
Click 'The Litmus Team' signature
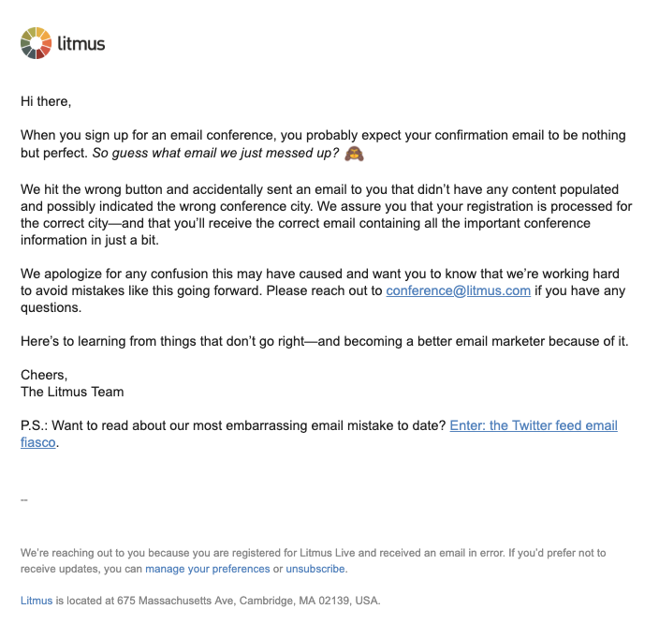pos(72,392)
